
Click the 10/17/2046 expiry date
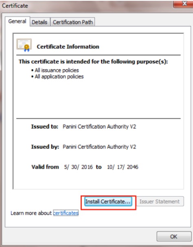123,167
